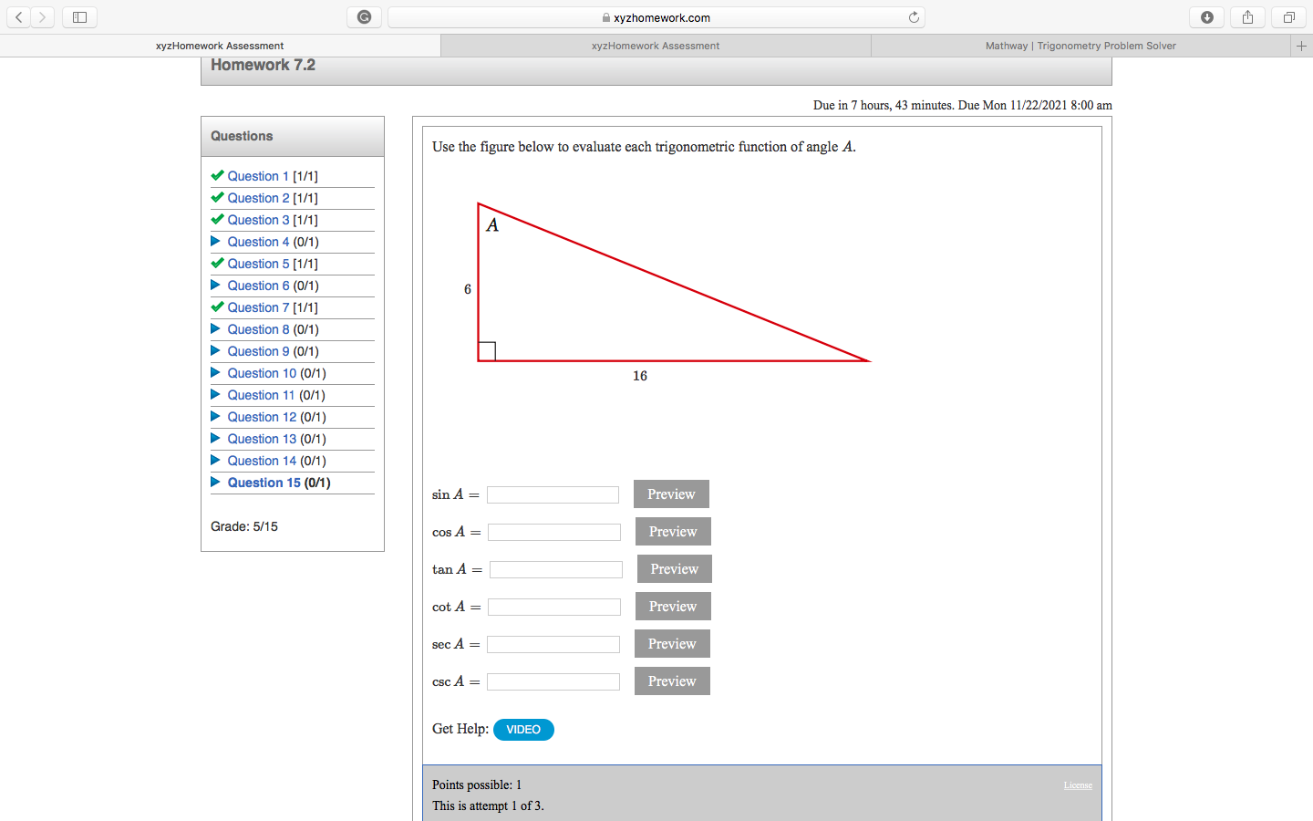1313x821 pixels.
Task: Expand Question 6 using its blue triangle
Action: point(218,285)
